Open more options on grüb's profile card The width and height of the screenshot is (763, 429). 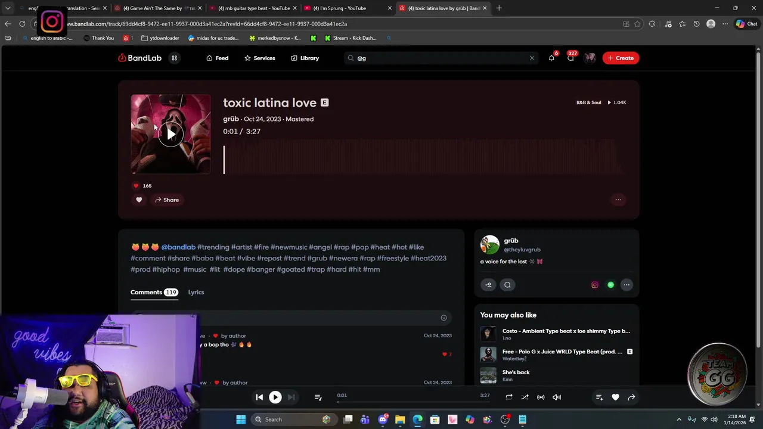[626, 285]
